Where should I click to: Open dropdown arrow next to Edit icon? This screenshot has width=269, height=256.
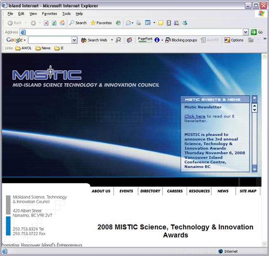point(154,23)
